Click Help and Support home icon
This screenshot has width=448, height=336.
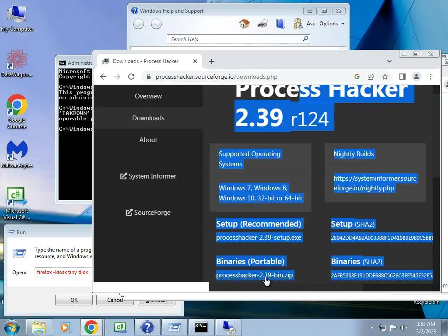click(x=244, y=24)
